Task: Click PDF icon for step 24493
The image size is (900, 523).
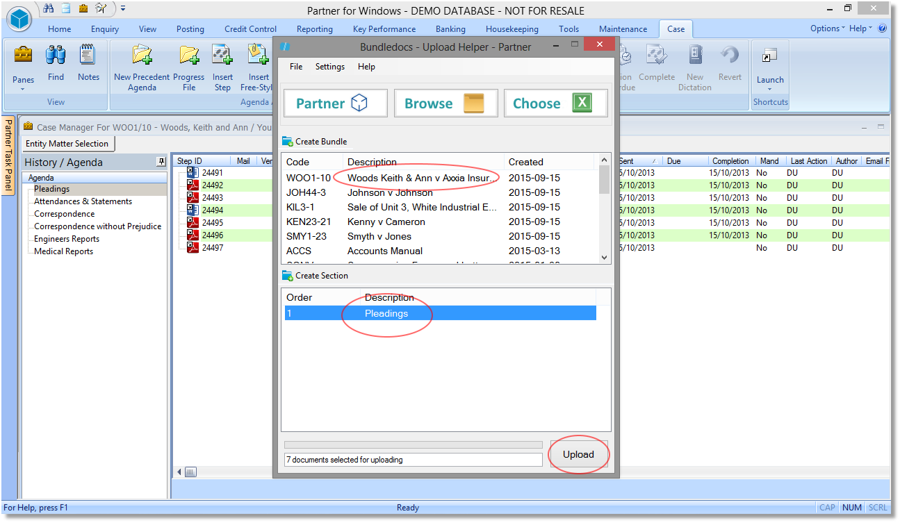Action: (x=193, y=198)
